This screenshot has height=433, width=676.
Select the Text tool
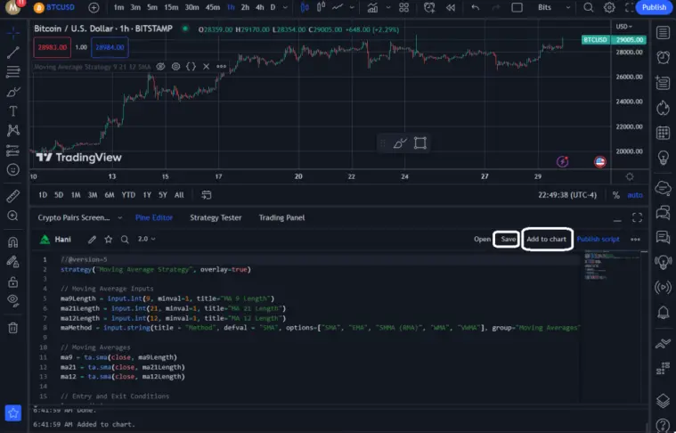13,111
